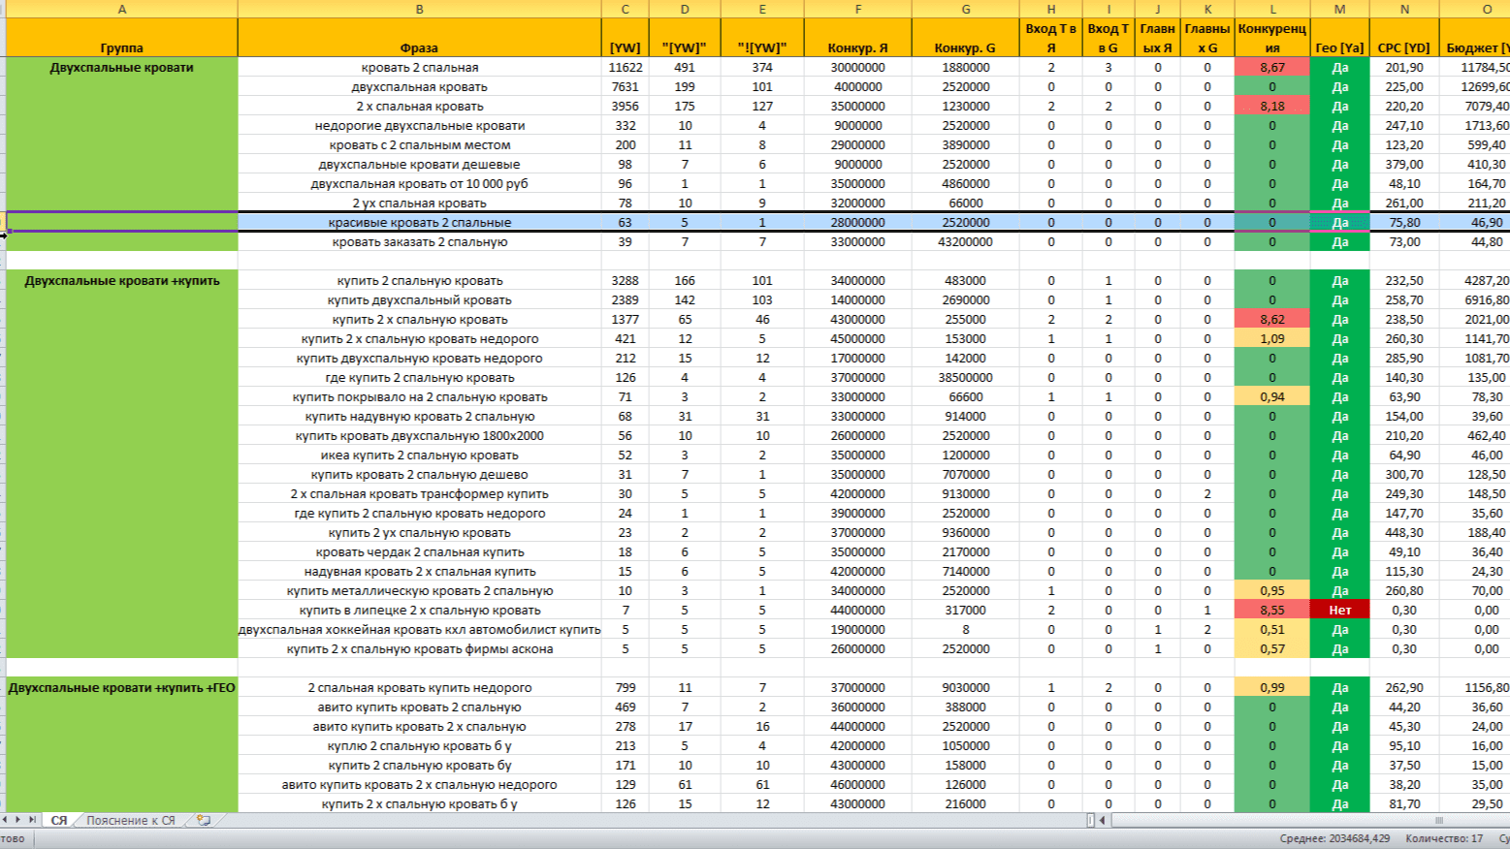Select the Двухспальные кровати +купить group cell
Image resolution: width=1510 pixels, height=849 pixels.
tap(122, 281)
